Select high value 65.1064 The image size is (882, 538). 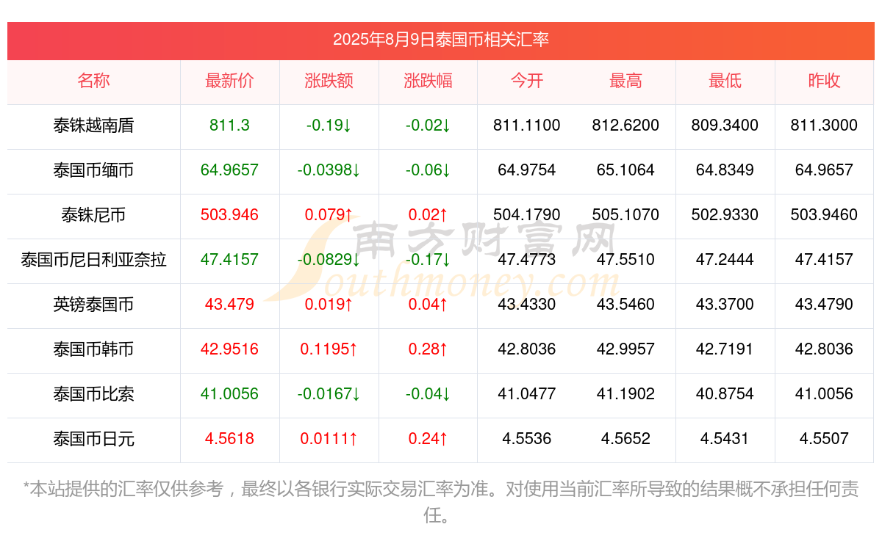[x=625, y=170]
